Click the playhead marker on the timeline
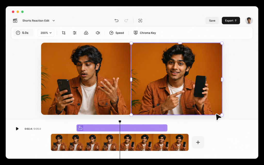Screen dimensions: 264x165 (120, 121)
